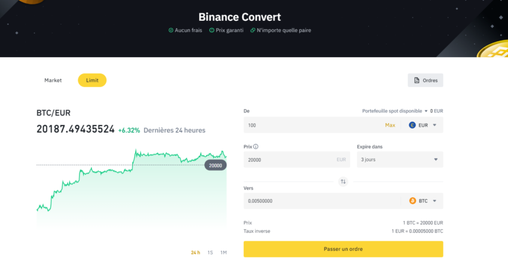The width and height of the screenshot is (508, 267).
Task: Select the Limit order mode
Action: [x=92, y=80]
